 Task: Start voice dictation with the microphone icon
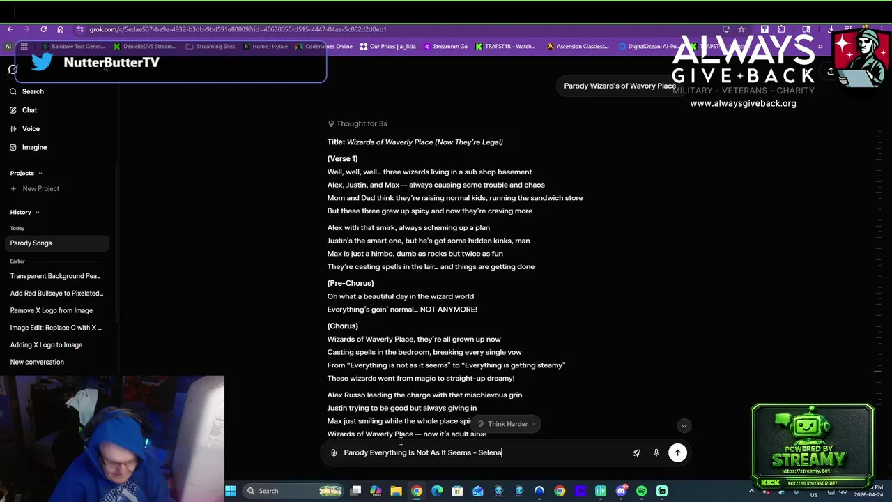click(x=656, y=452)
